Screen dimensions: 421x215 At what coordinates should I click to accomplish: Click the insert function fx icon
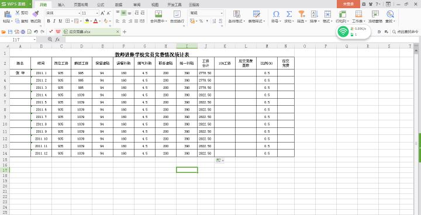click(57, 40)
